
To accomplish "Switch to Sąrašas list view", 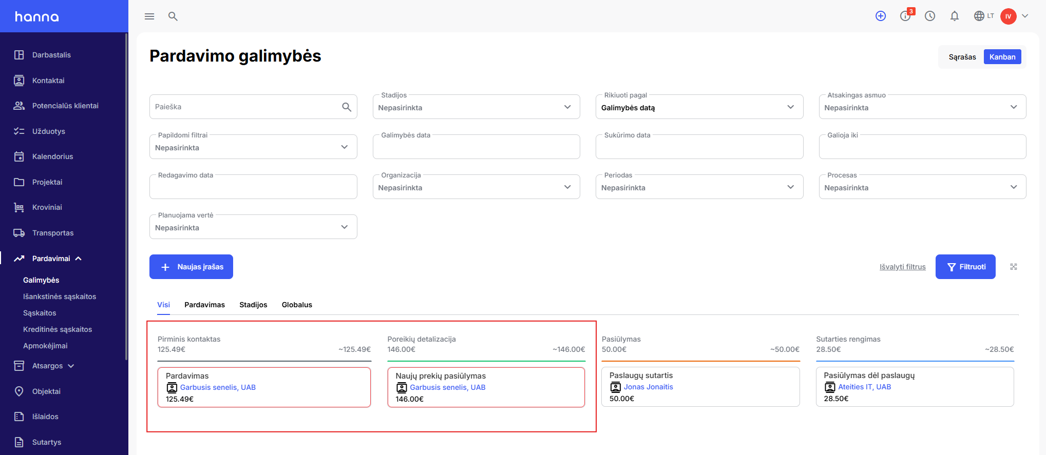I will tap(962, 57).
